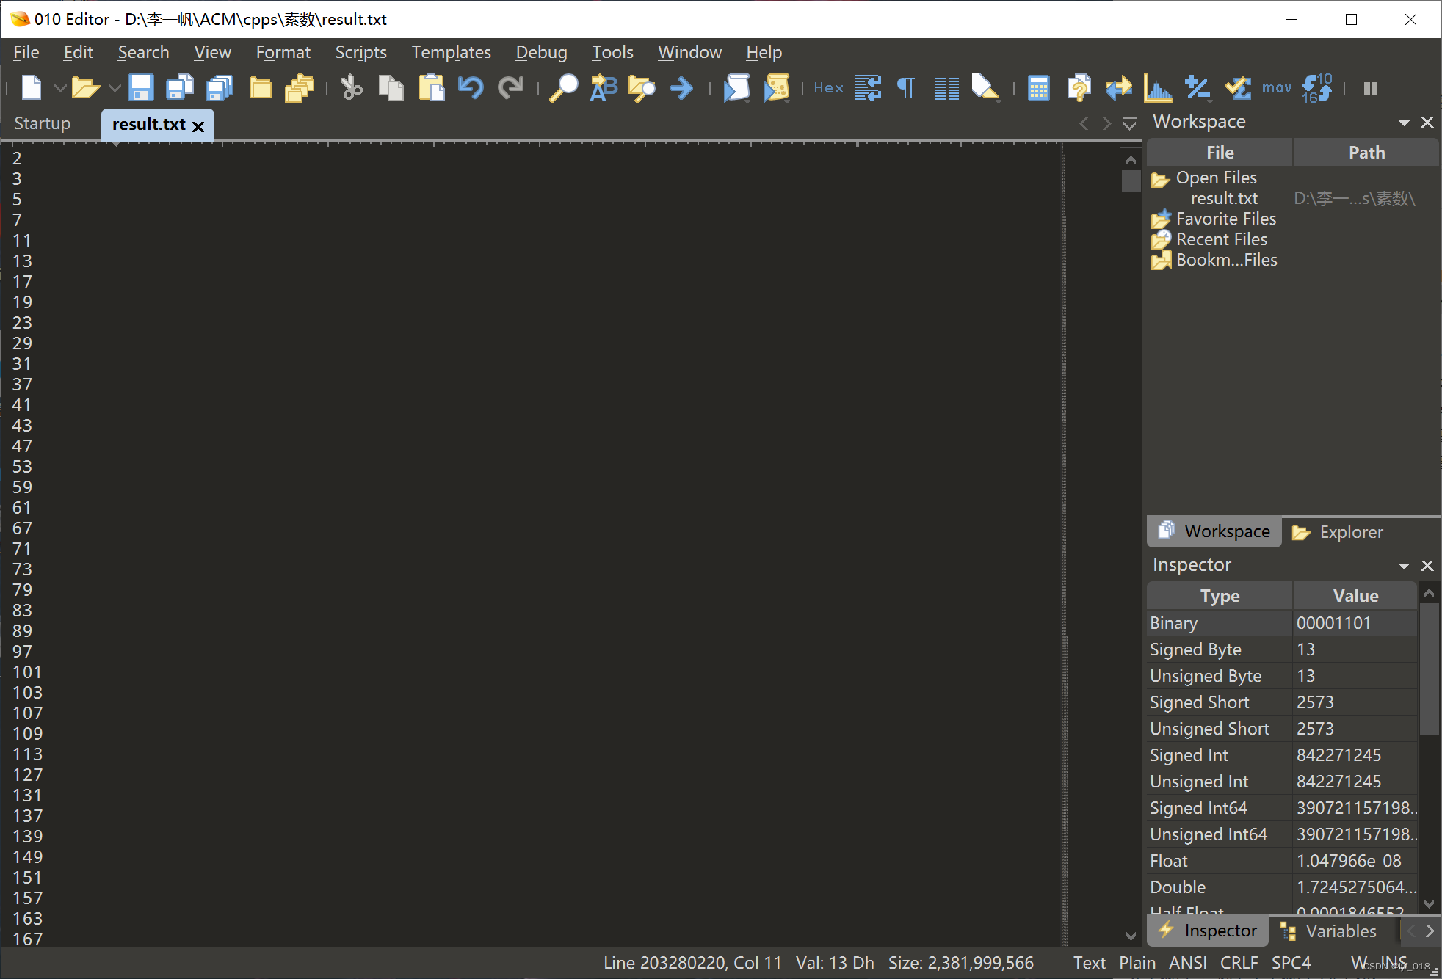
Task: Click the Save file toolbar icon
Action: click(140, 88)
